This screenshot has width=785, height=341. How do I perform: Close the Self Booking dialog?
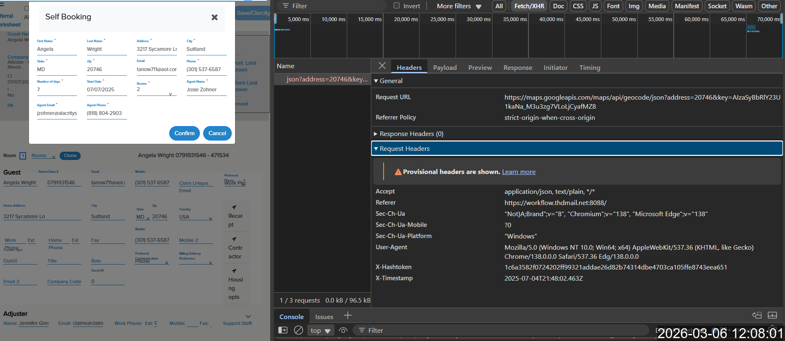(214, 17)
